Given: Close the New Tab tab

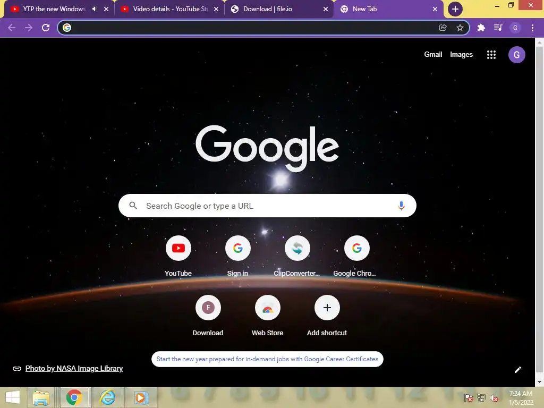Looking at the screenshot, I should click(x=435, y=9).
